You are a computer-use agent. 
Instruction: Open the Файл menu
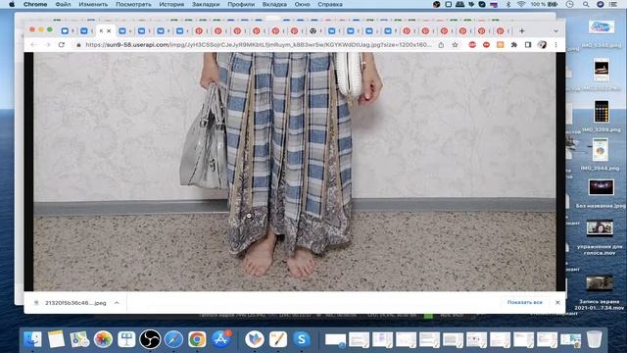point(63,4)
